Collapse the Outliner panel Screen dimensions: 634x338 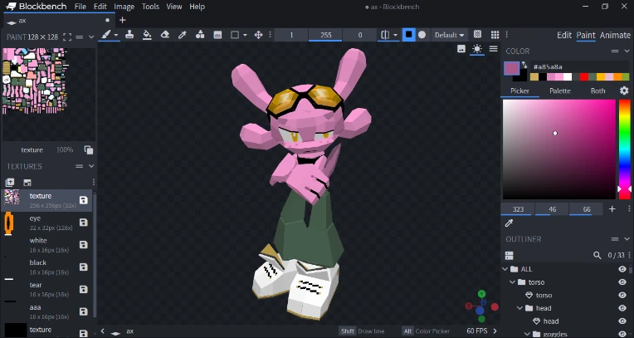coord(627,239)
